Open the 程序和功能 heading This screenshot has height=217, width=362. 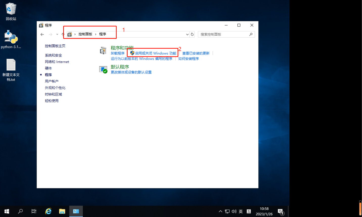pyautogui.click(x=122, y=48)
